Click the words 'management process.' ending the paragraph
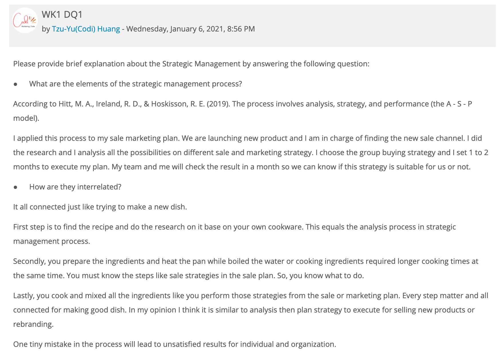 click(51, 241)
